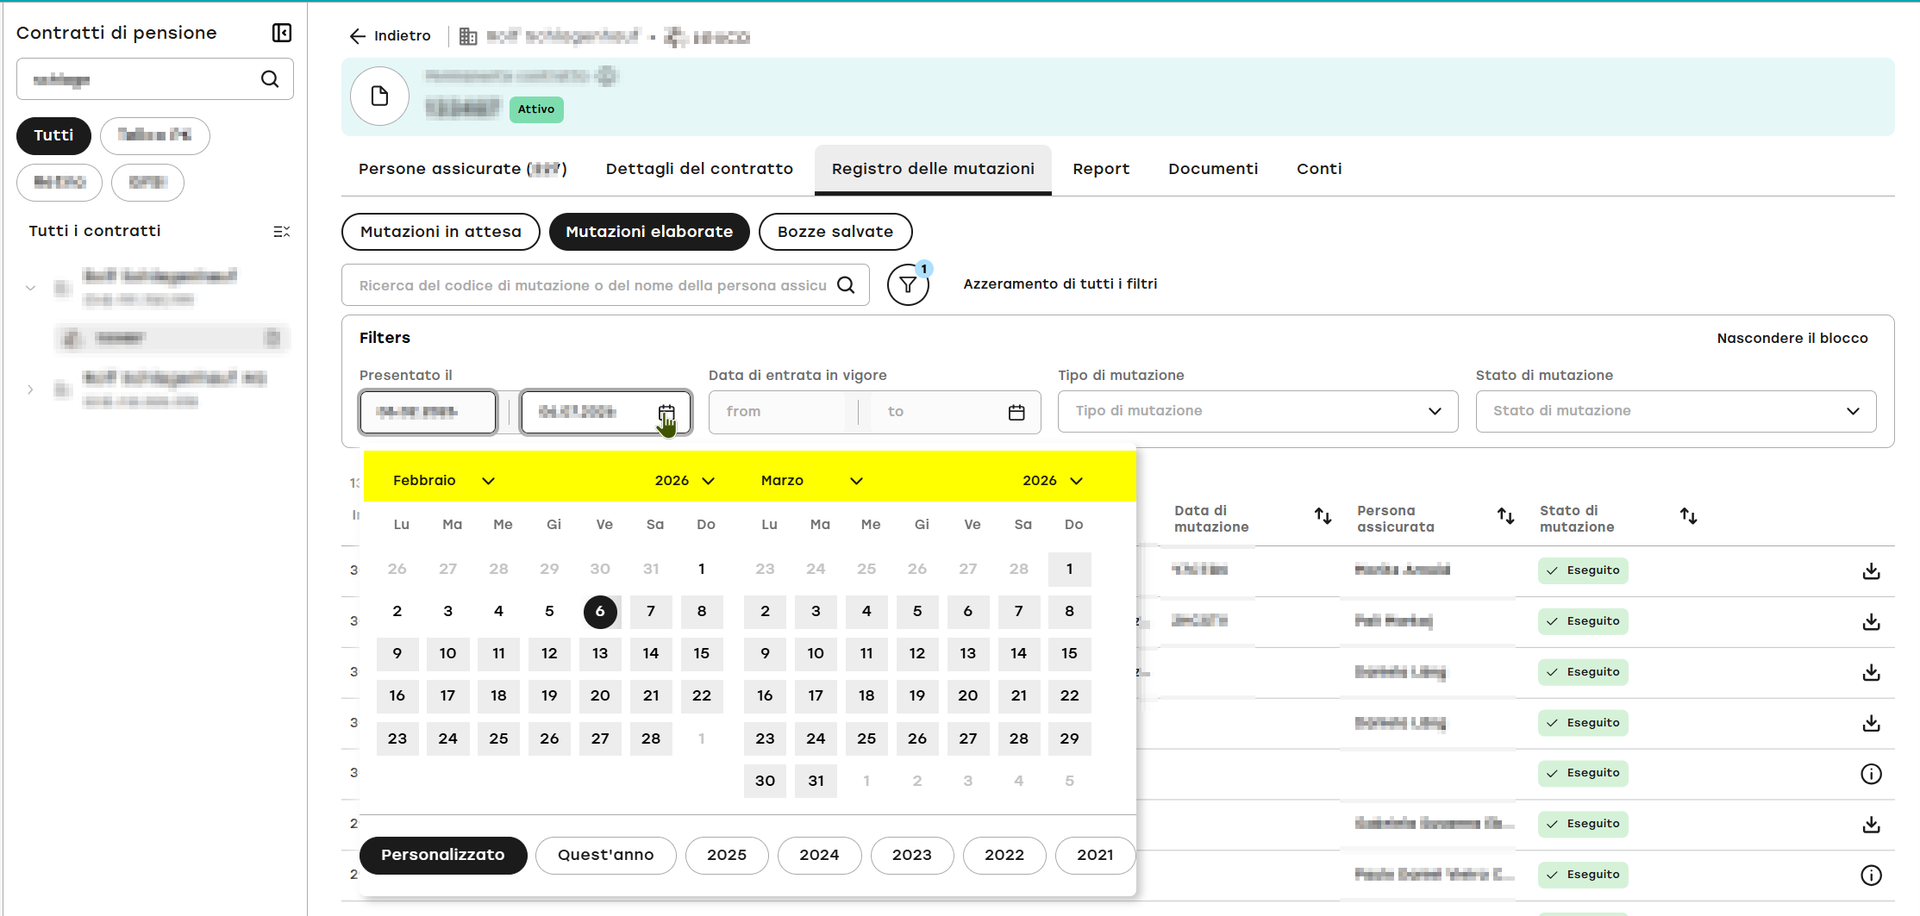Pick March 18 in calendar
Viewport: 1920px width, 916px height.
pyautogui.click(x=866, y=696)
